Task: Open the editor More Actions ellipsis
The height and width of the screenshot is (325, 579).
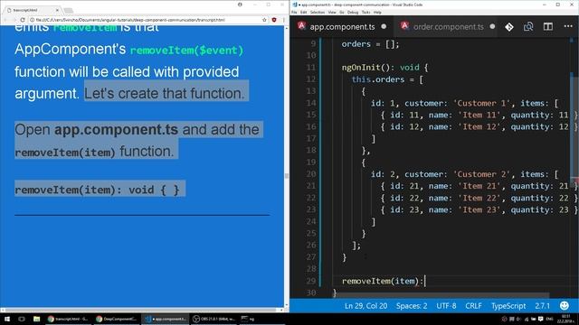Action: [568, 26]
